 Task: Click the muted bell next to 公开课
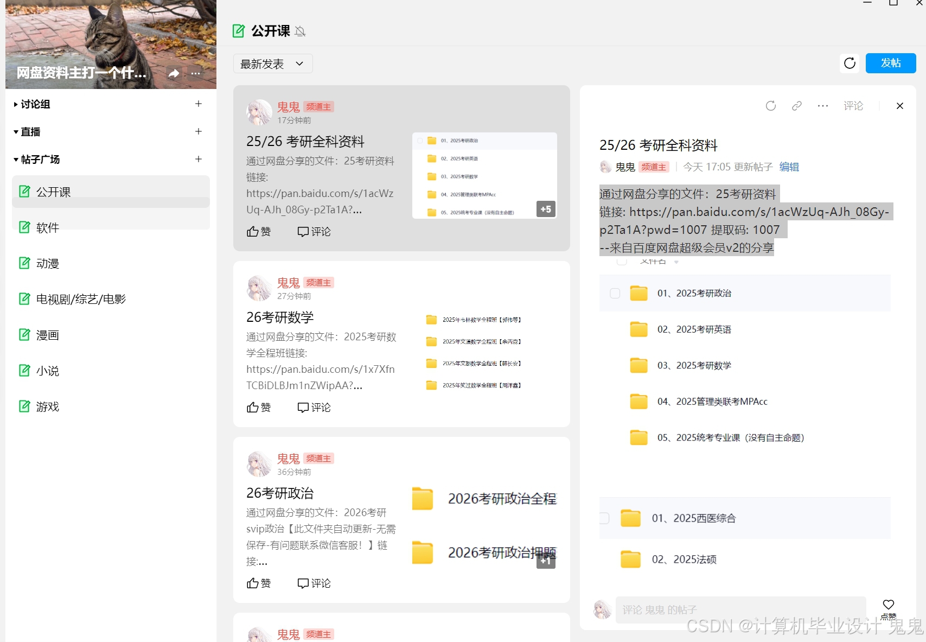tap(300, 31)
